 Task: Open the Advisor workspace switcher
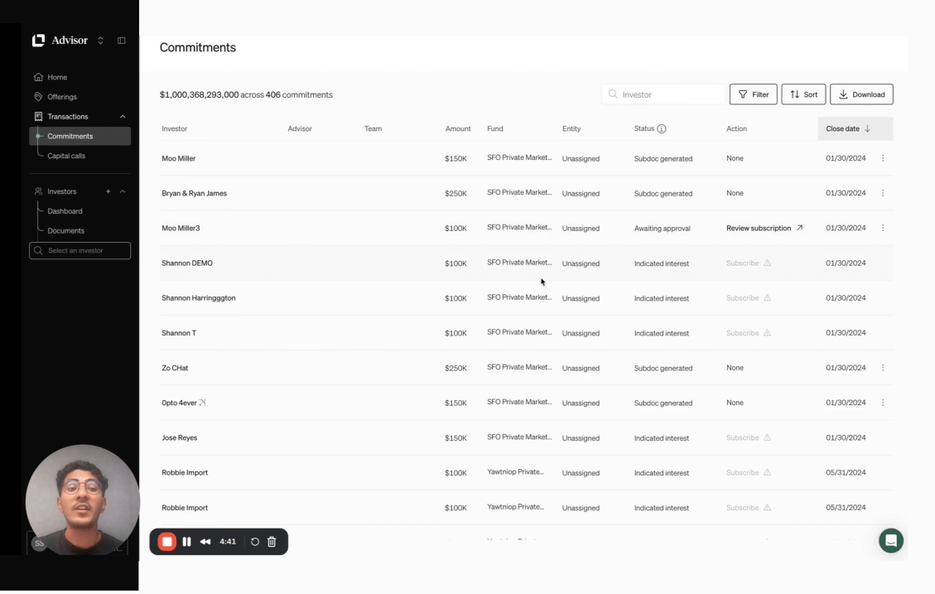coord(100,41)
